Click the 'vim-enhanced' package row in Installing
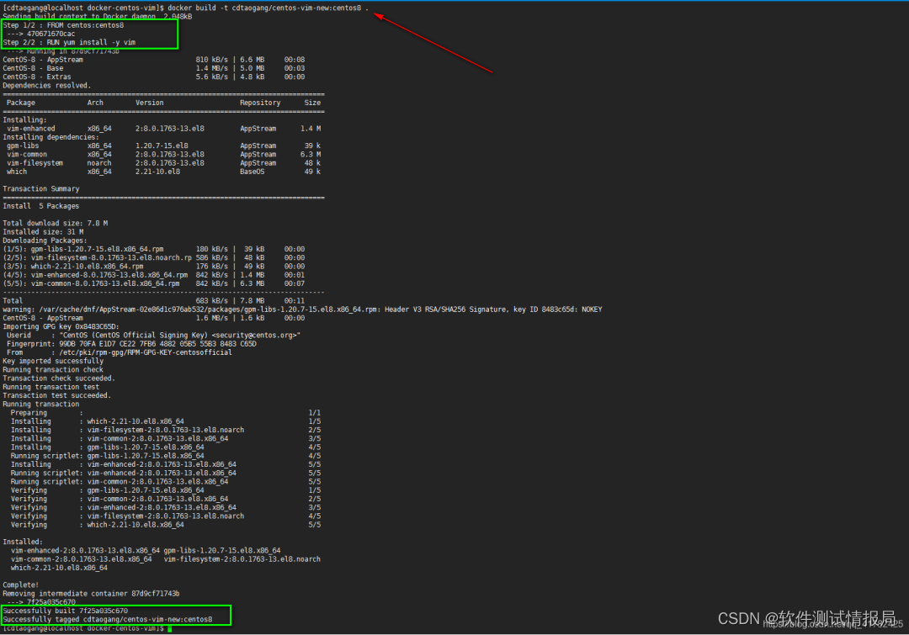This screenshot has height=635, width=909. point(163,129)
